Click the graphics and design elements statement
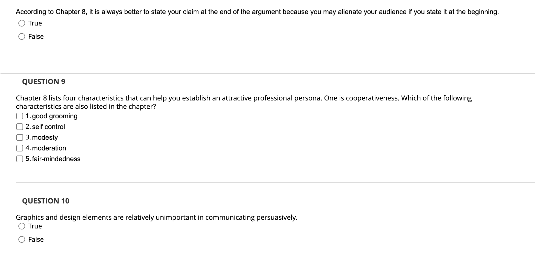Screen dimensions: 535x257 tap(157, 217)
